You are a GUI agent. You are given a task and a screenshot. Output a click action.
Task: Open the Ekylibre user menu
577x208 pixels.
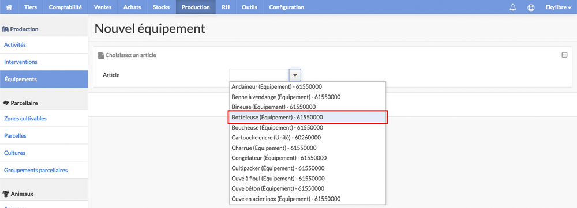tap(558, 7)
